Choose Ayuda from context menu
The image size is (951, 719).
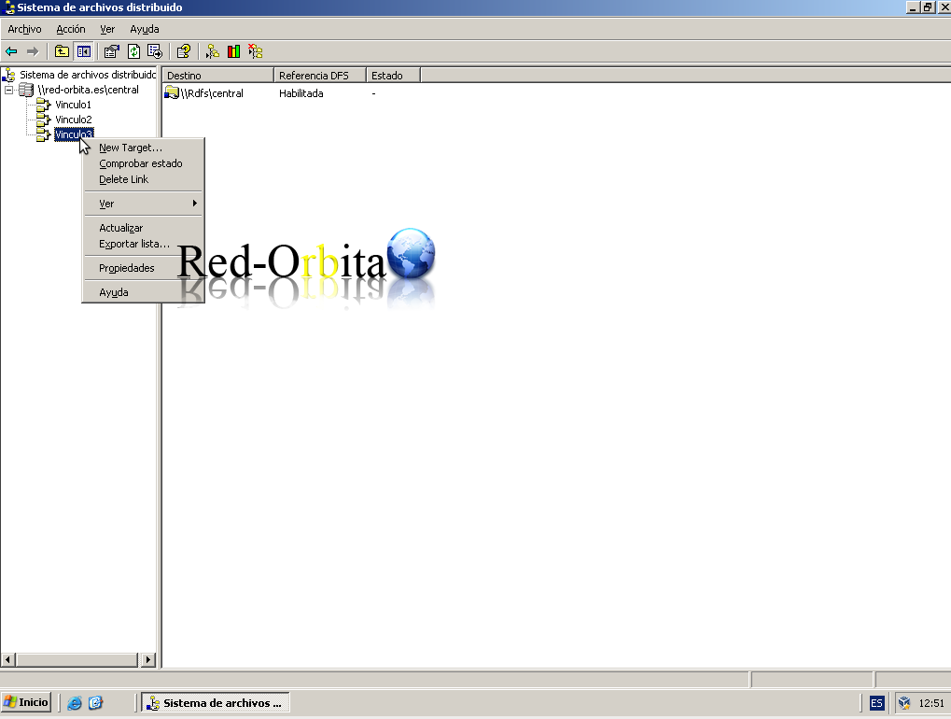tap(143, 292)
